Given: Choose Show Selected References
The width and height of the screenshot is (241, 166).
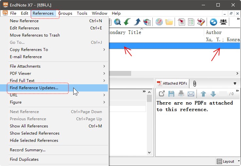Looking at the screenshot, I should (x=54, y=133).
